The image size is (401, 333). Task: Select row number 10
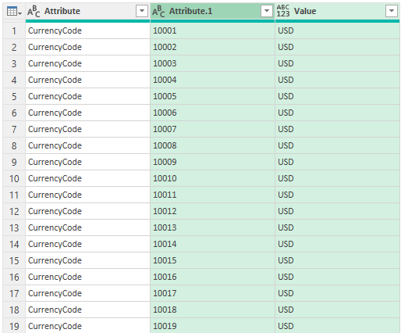pyautogui.click(x=14, y=178)
